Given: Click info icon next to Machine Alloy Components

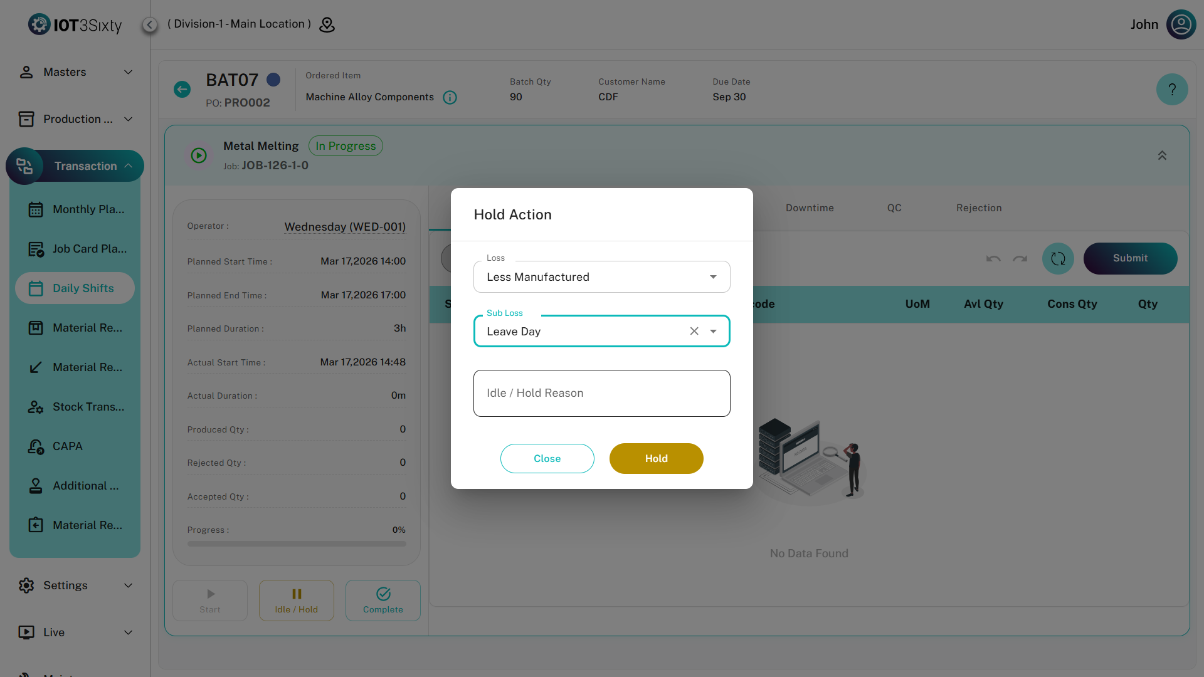Looking at the screenshot, I should [x=450, y=97].
